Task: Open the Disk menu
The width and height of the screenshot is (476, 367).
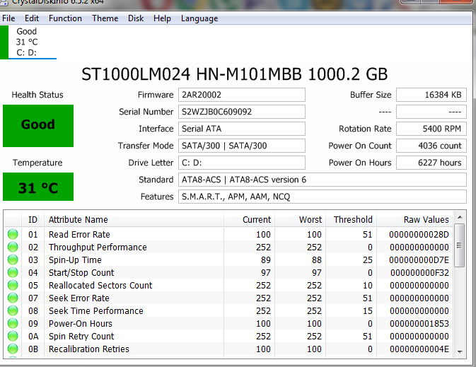Action: tap(136, 18)
